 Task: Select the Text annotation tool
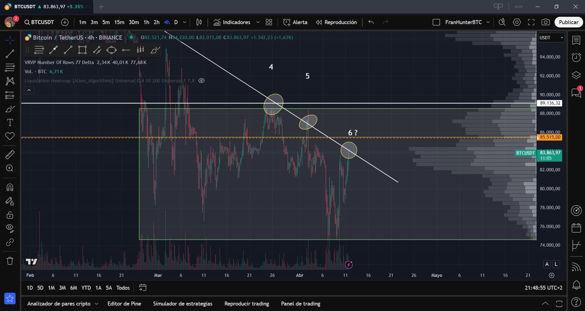tap(10, 122)
